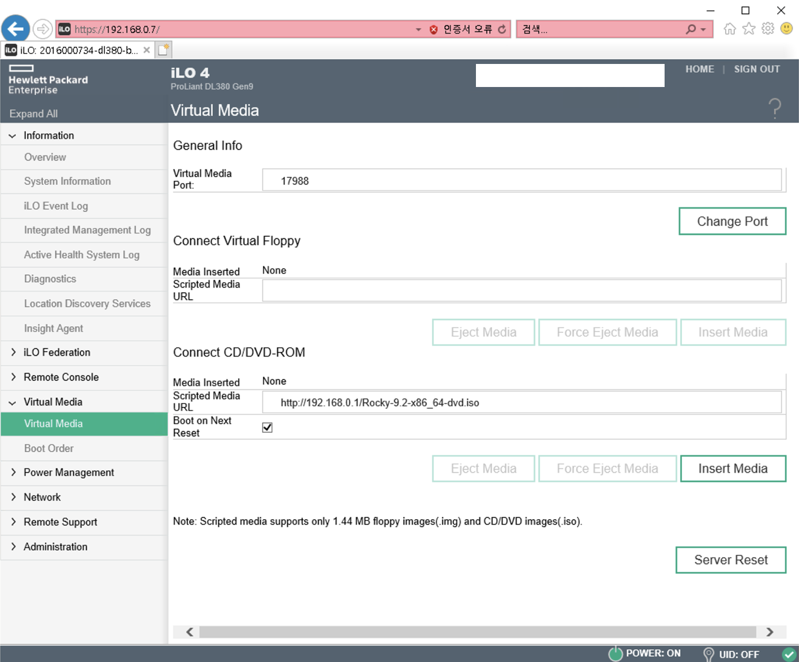
Task: Click the red certificate error icon
Action: pos(433,29)
